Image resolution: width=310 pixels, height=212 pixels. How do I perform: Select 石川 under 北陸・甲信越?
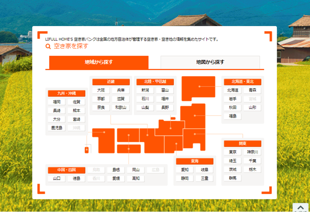[x=146, y=99]
